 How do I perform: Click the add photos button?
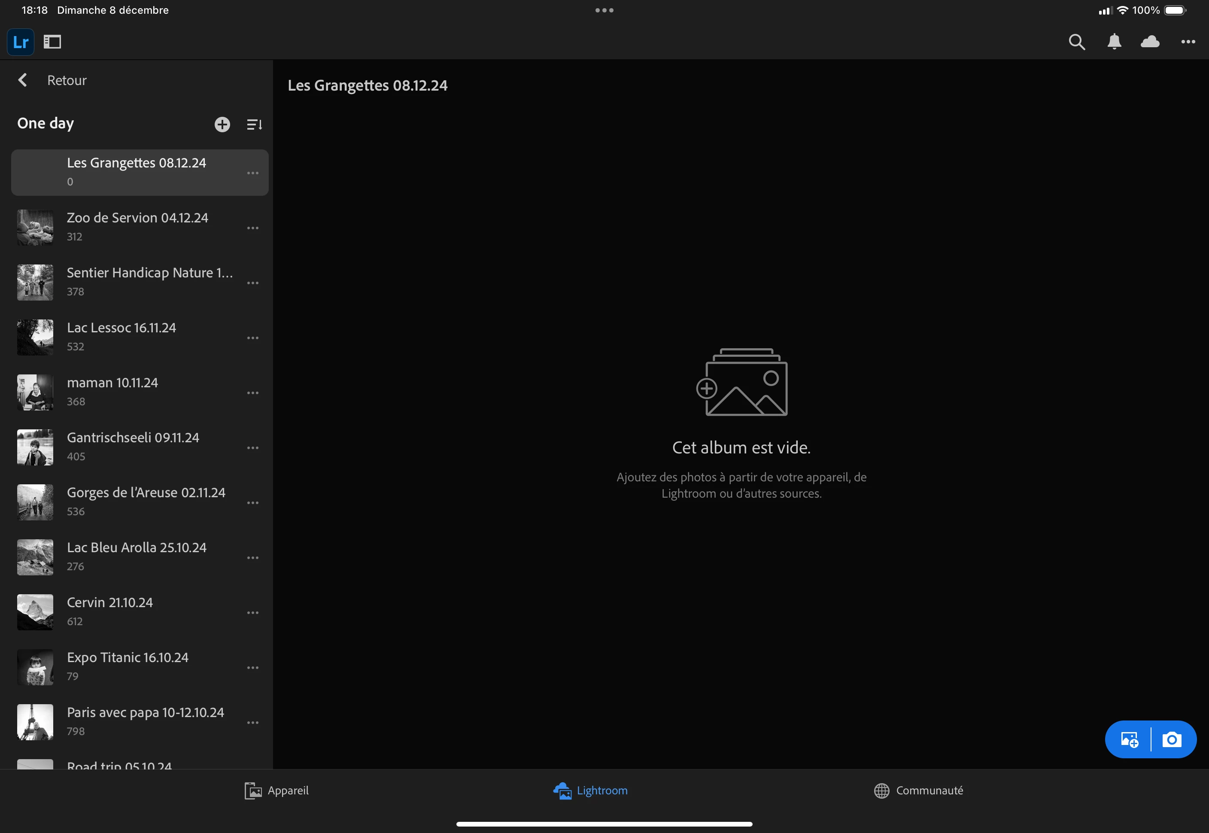(1129, 739)
